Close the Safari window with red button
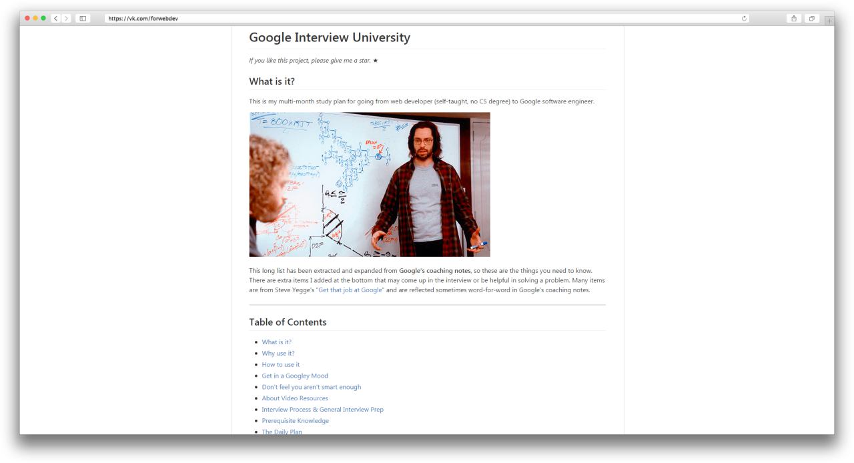This screenshot has width=854, height=463. click(x=27, y=18)
